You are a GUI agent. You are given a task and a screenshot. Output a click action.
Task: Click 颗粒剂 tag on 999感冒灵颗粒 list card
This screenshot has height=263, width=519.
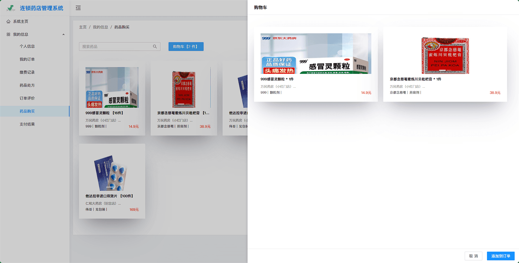click(x=100, y=126)
